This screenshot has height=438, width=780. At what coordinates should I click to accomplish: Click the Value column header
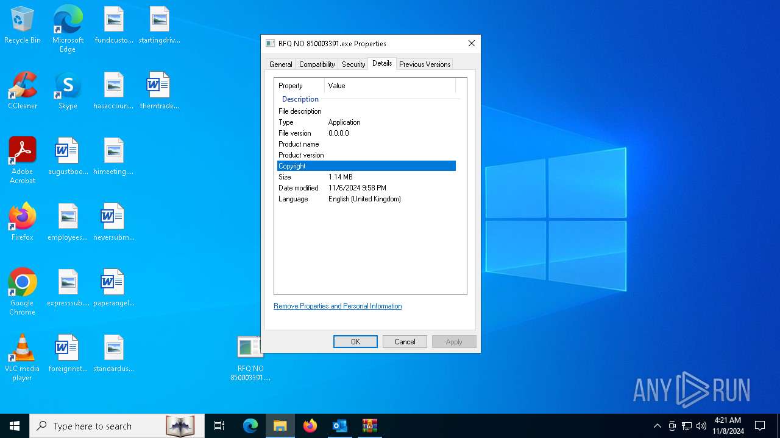coord(390,86)
